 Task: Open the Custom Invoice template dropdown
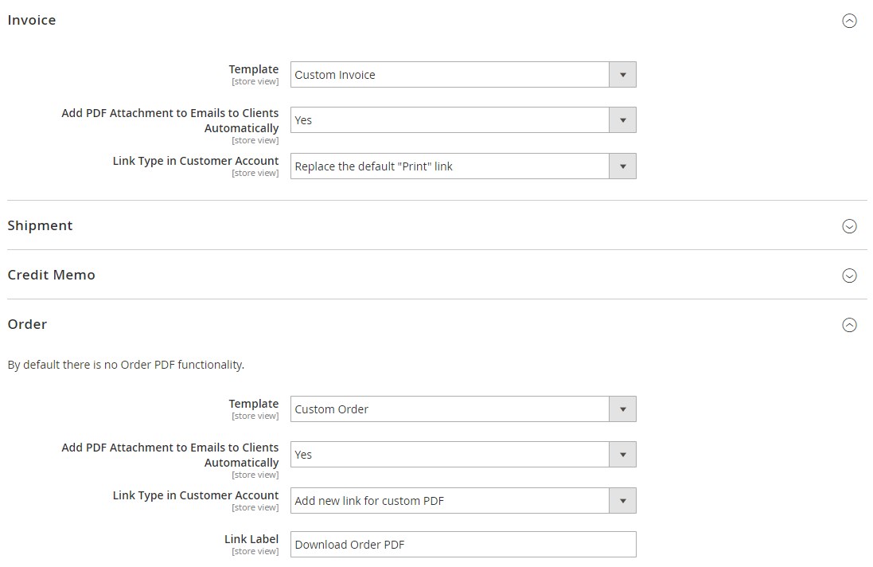pos(450,75)
